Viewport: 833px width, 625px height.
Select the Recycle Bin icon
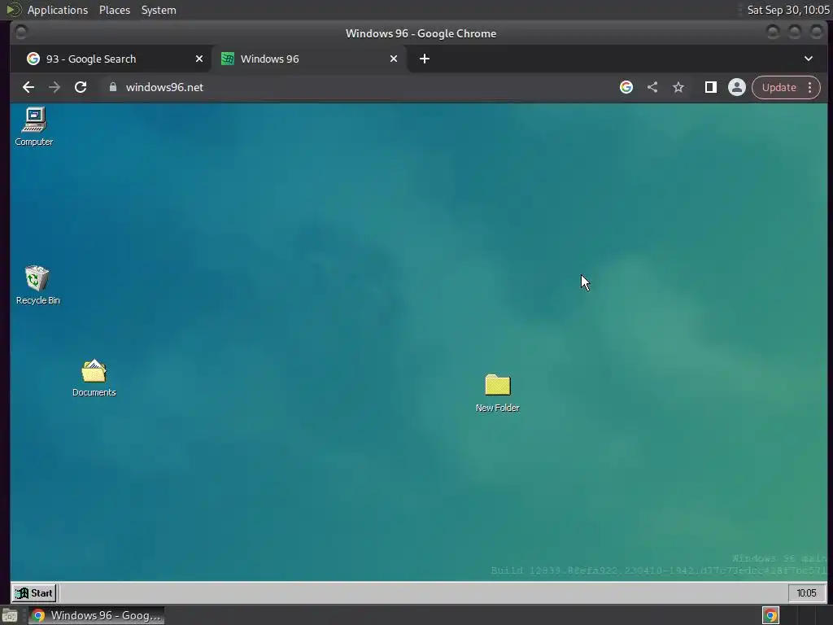tap(37, 285)
